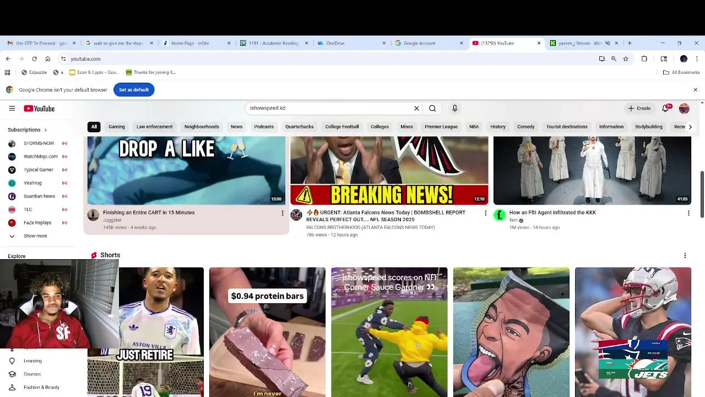The image size is (705, 397).
Task: Open video title Finishing an Entire CART
Action: 149,212
